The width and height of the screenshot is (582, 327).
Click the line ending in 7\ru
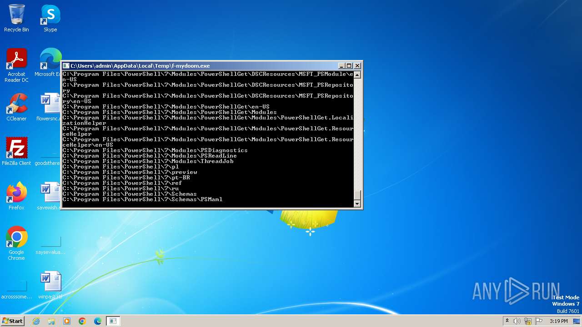[x=120, y=188]
